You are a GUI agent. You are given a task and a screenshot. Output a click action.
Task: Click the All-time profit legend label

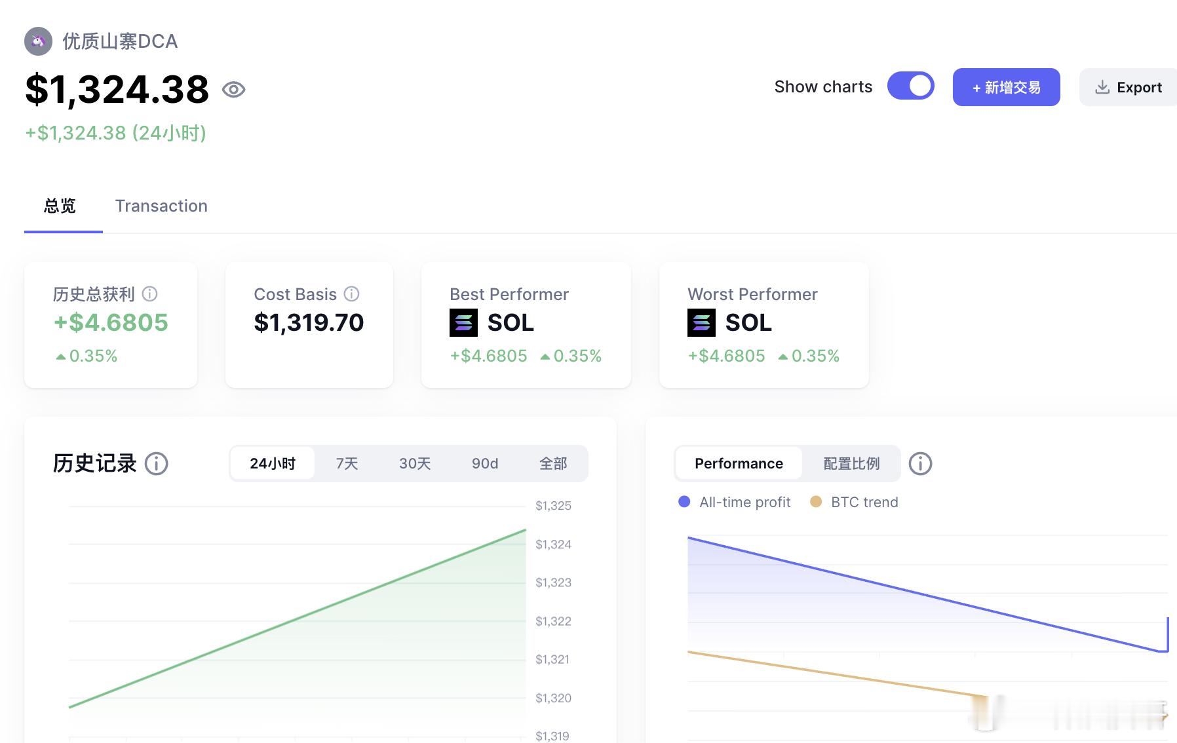tap(745, 502)
